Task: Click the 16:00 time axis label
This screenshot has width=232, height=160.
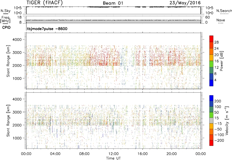Action: [x=142, y=154]
